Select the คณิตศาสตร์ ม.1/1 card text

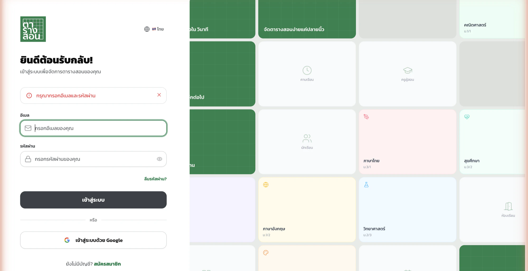pyautogui.click(x=475, y=27)
